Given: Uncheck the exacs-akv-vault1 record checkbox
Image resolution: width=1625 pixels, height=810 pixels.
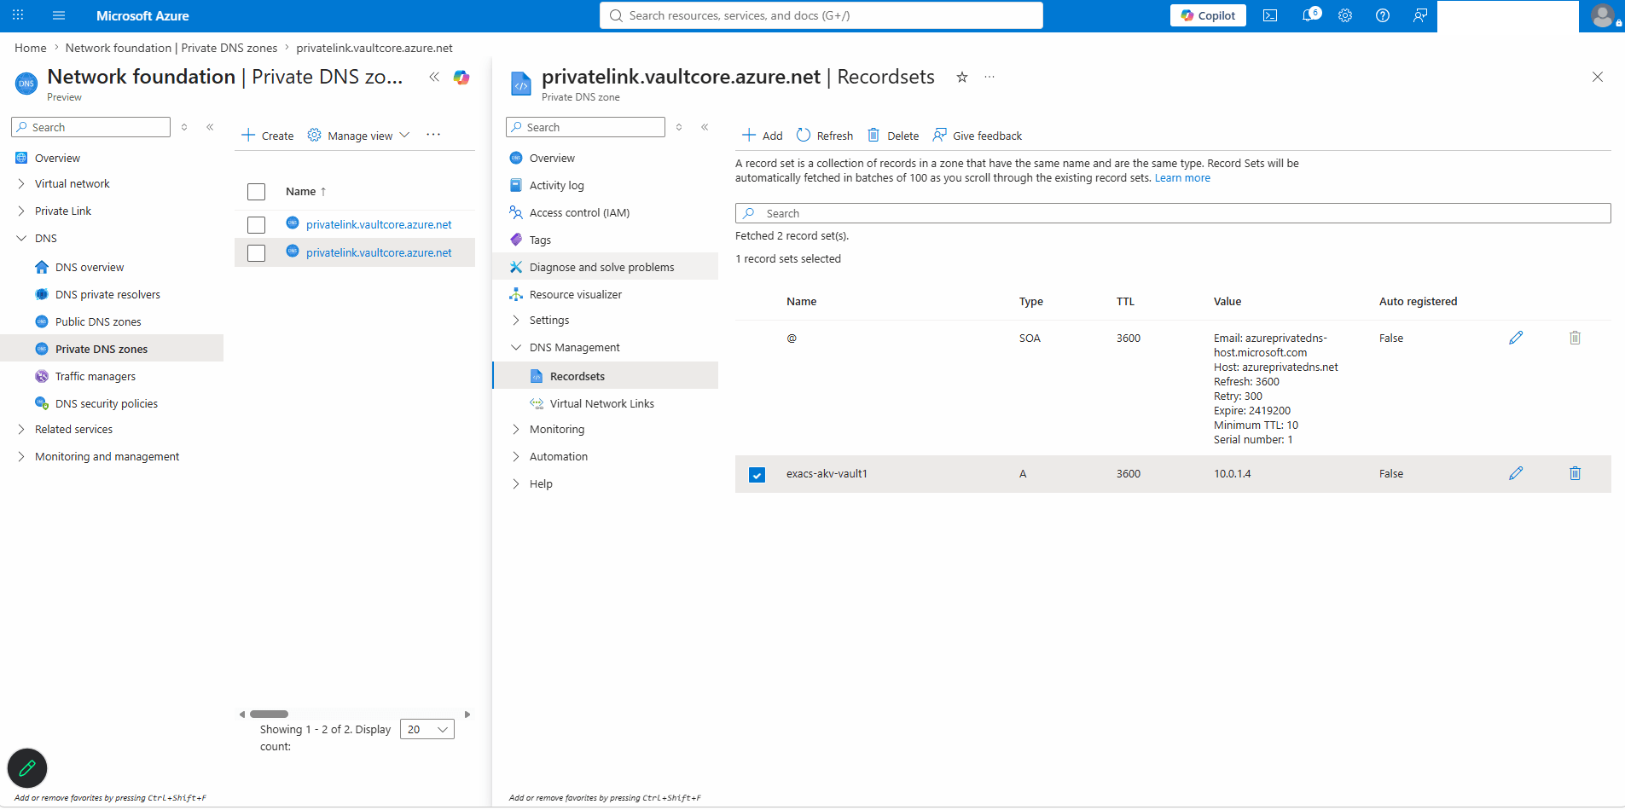Looking at the screenshot, I should coord(757,475).
